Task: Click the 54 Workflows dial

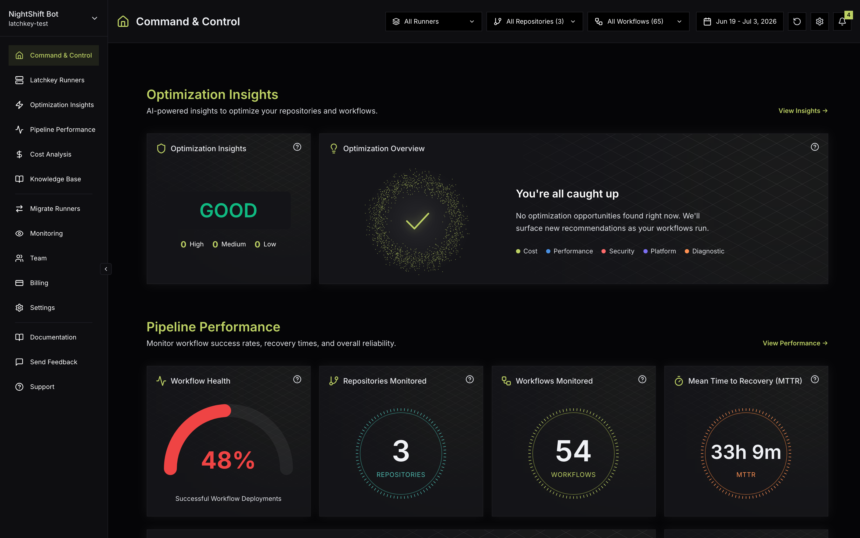Action: 573,453
